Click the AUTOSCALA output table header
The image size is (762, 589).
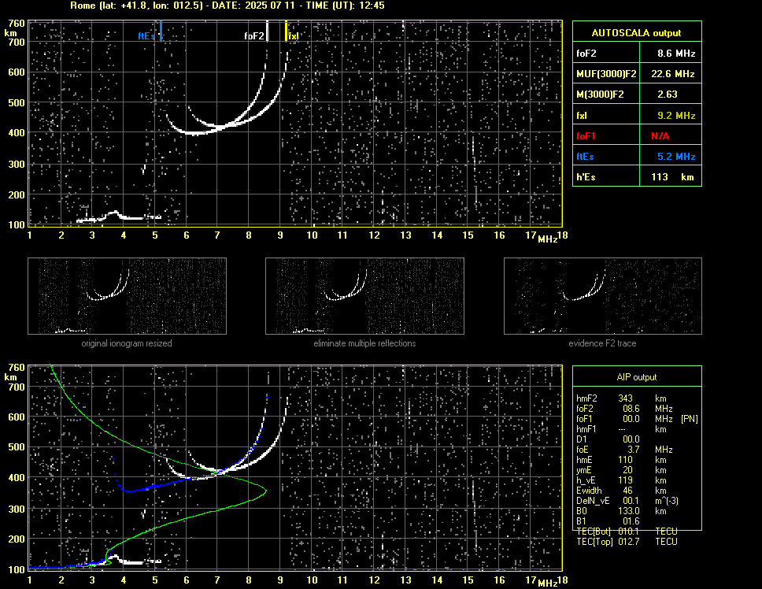click(637, 32)
